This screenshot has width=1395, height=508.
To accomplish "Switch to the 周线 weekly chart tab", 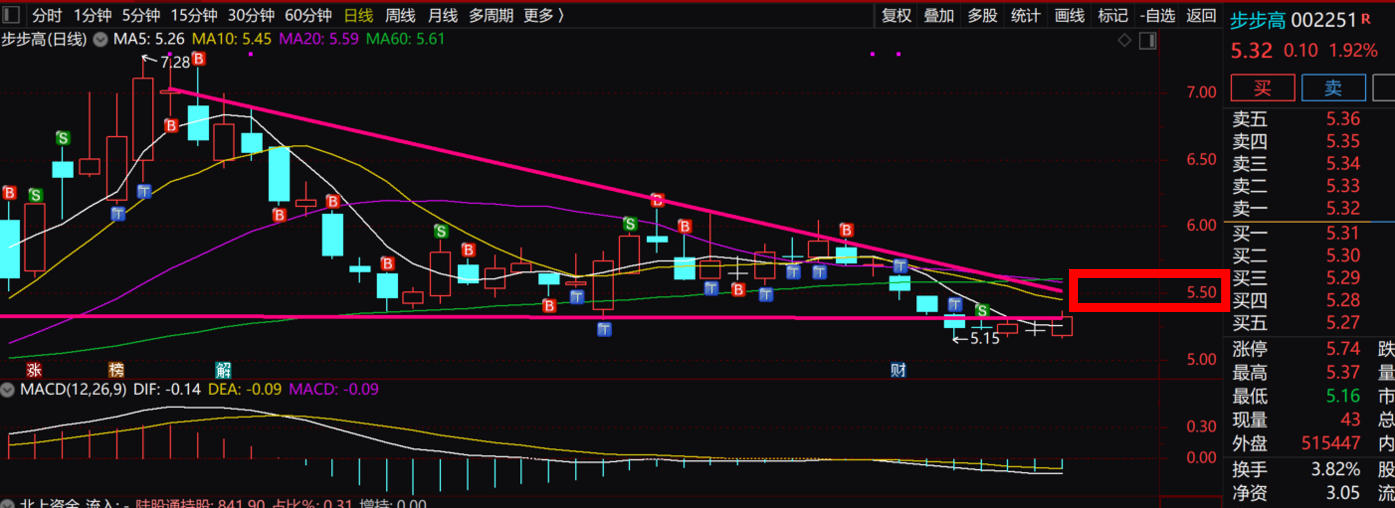I will coord(400,15).
